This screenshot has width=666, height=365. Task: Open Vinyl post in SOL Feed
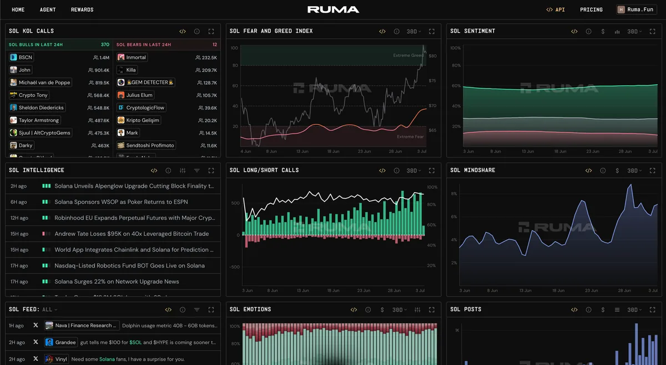[113, 359]
